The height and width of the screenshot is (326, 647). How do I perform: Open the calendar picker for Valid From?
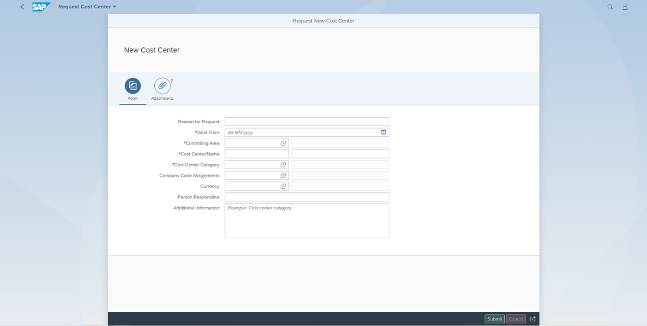pyautogui.click(x=384, y=132)
